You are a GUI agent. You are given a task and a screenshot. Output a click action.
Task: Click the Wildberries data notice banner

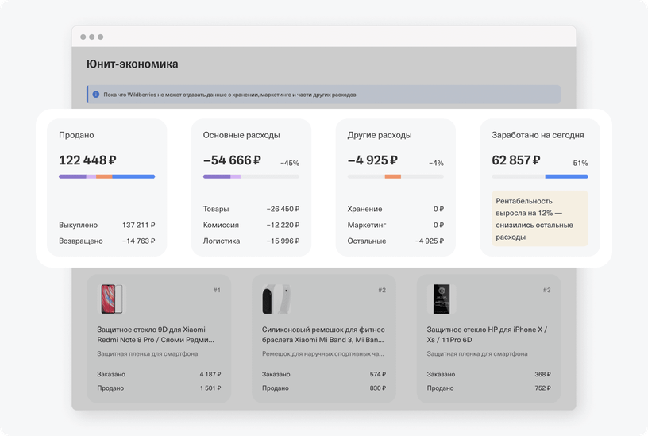coord(323,95)
